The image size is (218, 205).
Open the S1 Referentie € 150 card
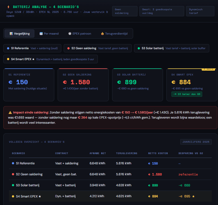click(x=29, y=85)
